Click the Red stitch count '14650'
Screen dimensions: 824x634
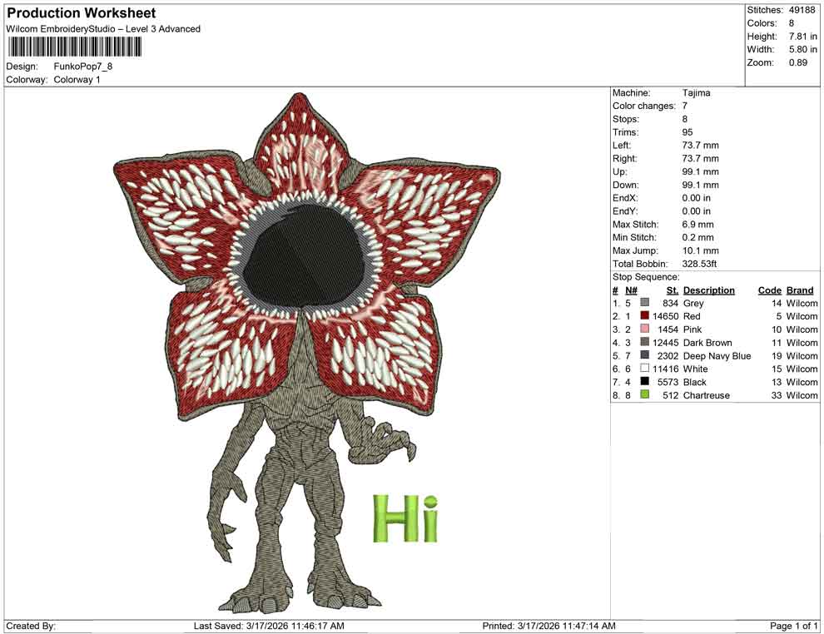click(665, 316)
